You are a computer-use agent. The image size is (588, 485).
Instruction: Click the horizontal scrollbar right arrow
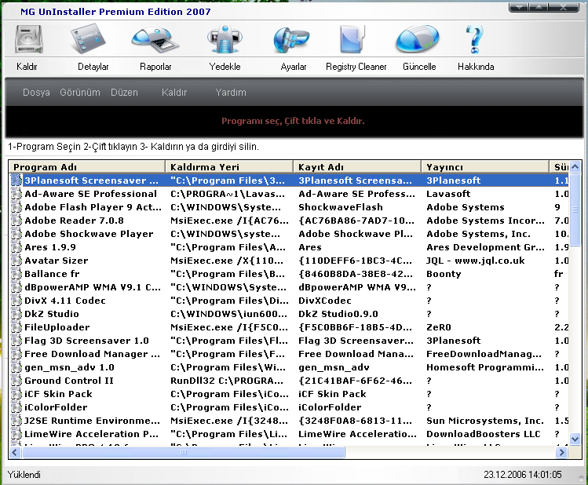pyautogui.click(x=561, y=452)
